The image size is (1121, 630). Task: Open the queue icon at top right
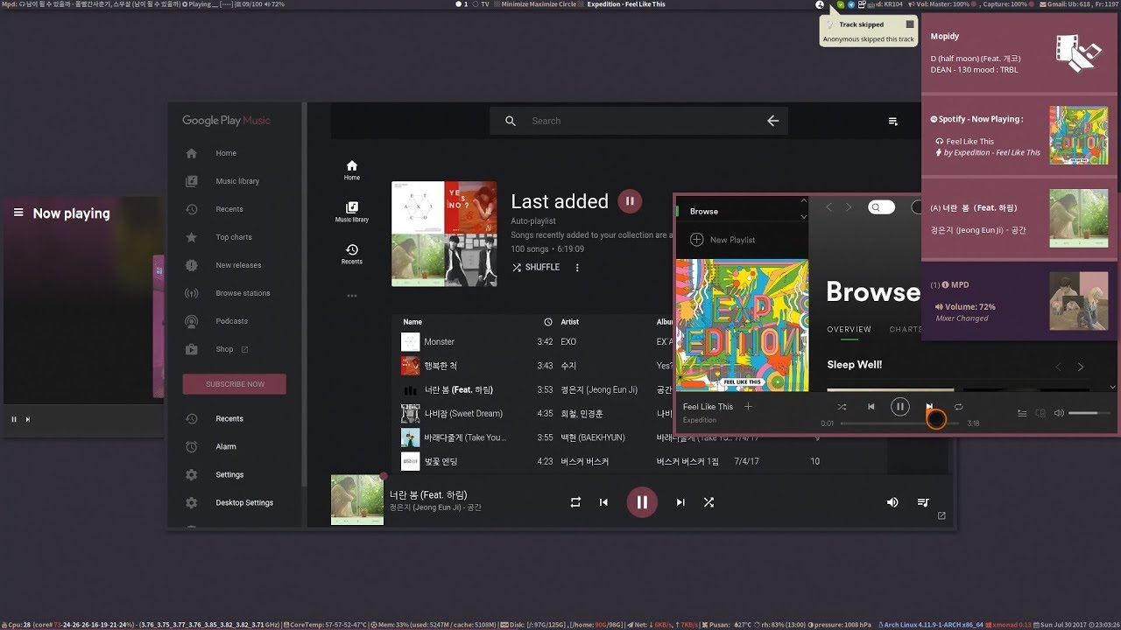pos(893,122)
